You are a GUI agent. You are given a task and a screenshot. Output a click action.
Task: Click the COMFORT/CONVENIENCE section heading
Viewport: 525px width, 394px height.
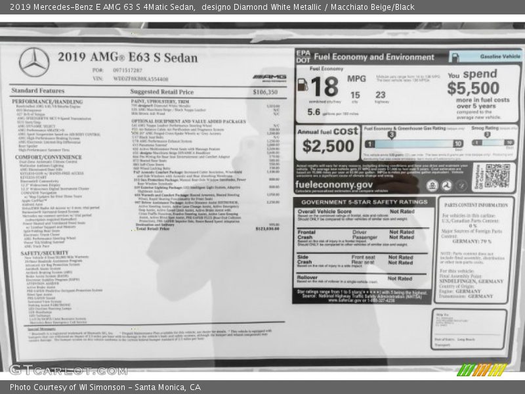49,157
